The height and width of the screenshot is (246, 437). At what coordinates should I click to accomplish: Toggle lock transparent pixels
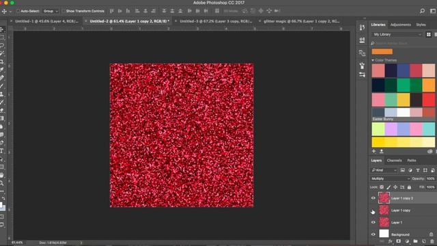pos(382,187)
